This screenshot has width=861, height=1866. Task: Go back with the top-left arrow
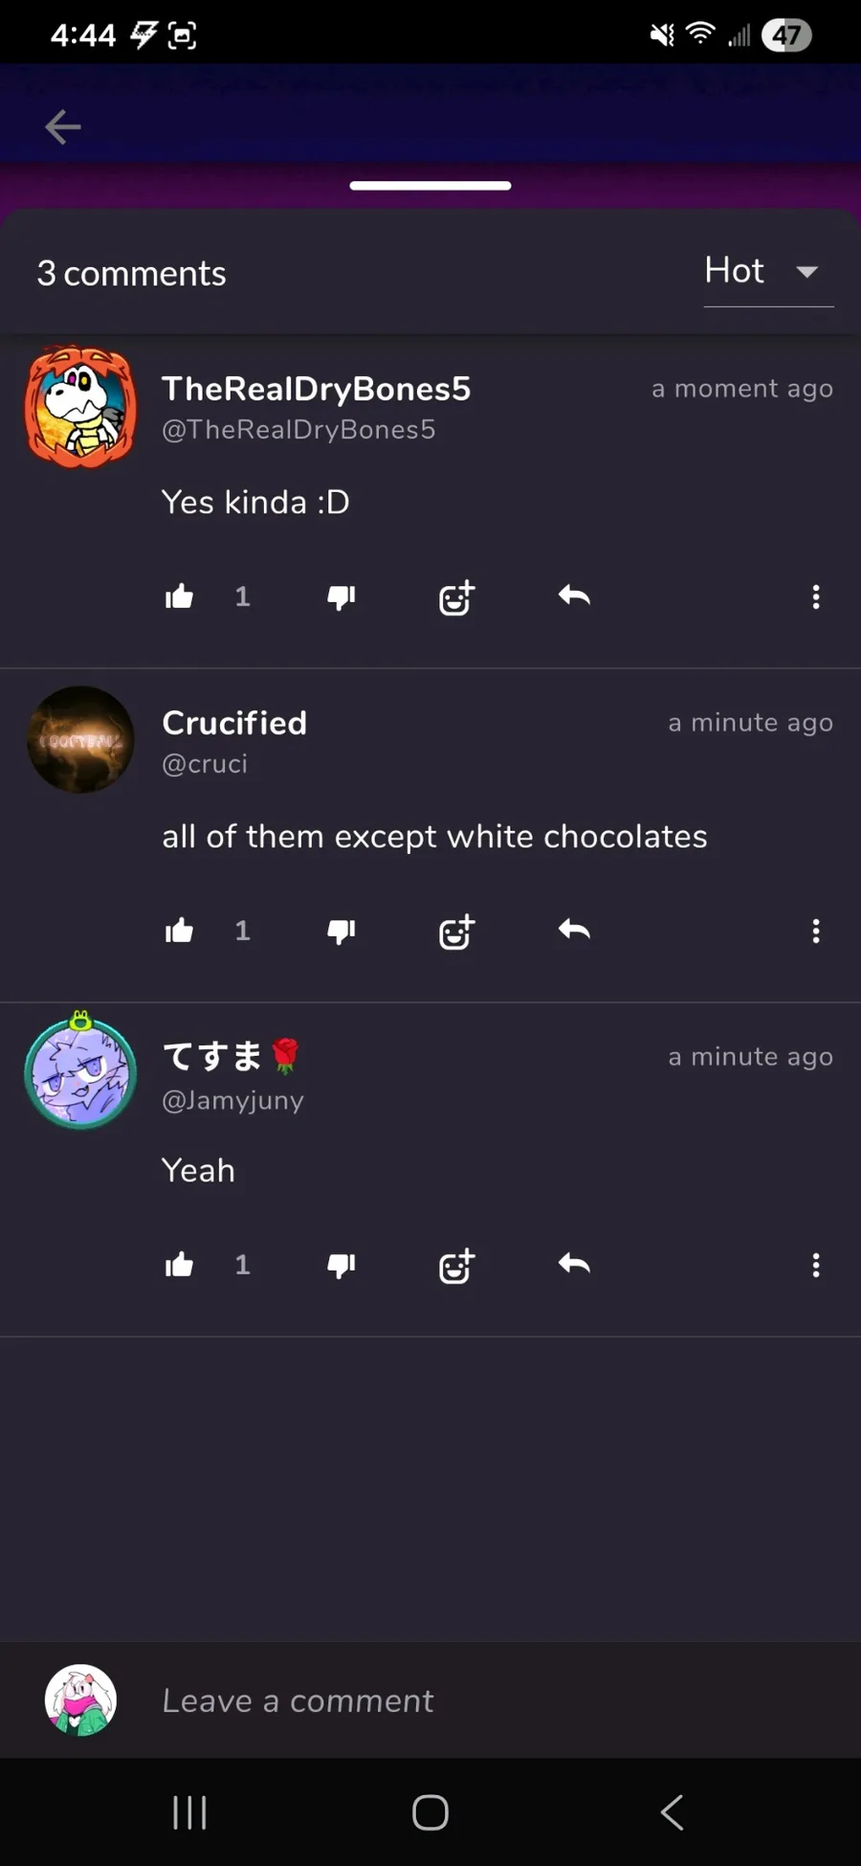point(63,126)
